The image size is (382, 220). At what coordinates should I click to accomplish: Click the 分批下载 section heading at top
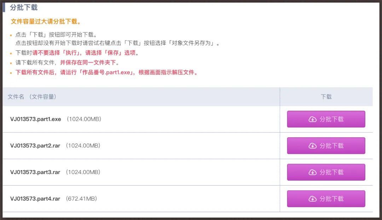click(24, 7)
